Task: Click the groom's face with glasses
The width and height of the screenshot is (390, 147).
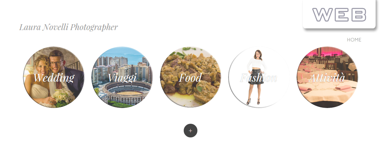Action: (57, 61)
